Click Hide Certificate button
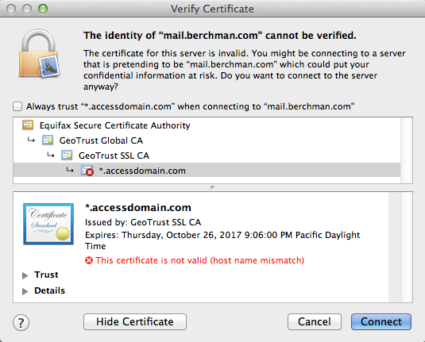425x342 pixels. (135, 321)
